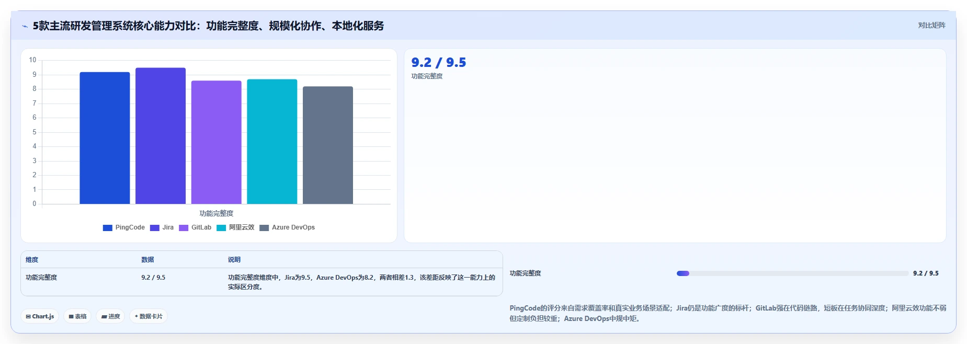Screen dimensions: 967x344
Task: Click the Azure DevOps legend label text
Action: click(293, 227)
